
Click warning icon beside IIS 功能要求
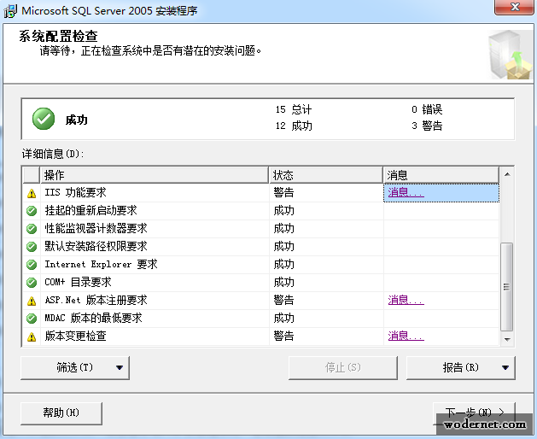click(x=32, y=193)
